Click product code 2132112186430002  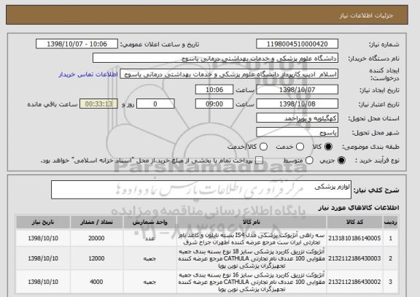354,282
